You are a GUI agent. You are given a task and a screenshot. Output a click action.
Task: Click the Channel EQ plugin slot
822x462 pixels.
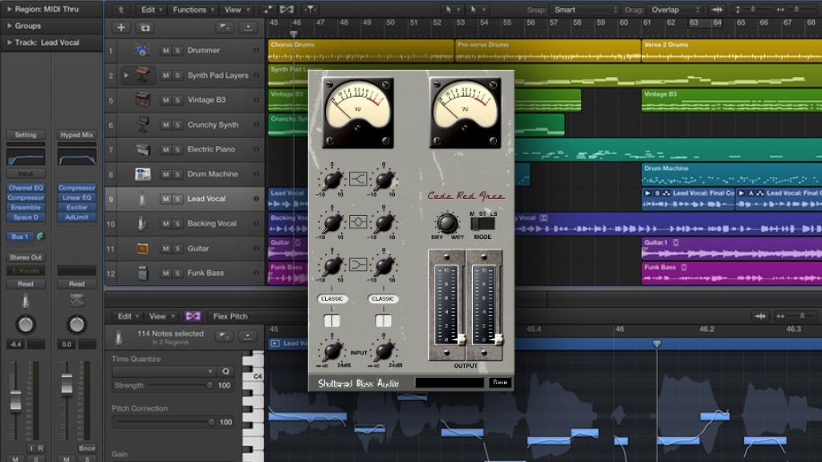(x=26, y=188)
